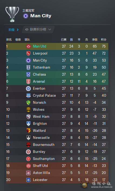Click the Man Utd club badge
Image resolution: width=115 pixels, height=191 pixels.
tap(28, 46)
